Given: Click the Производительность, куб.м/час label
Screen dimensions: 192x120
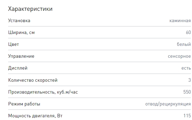Looking at the screenshot, I should (x=43, y=92).
